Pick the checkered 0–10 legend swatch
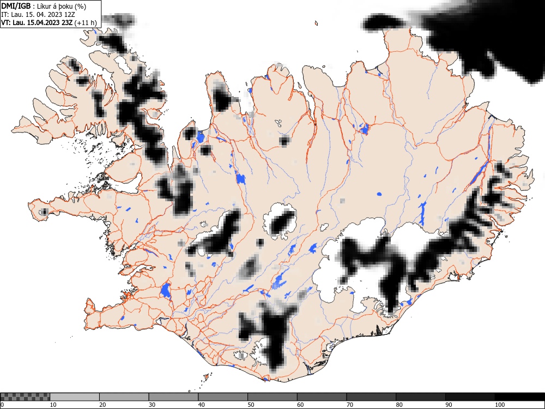The image size is (545, 409). (x=25, y=397)
